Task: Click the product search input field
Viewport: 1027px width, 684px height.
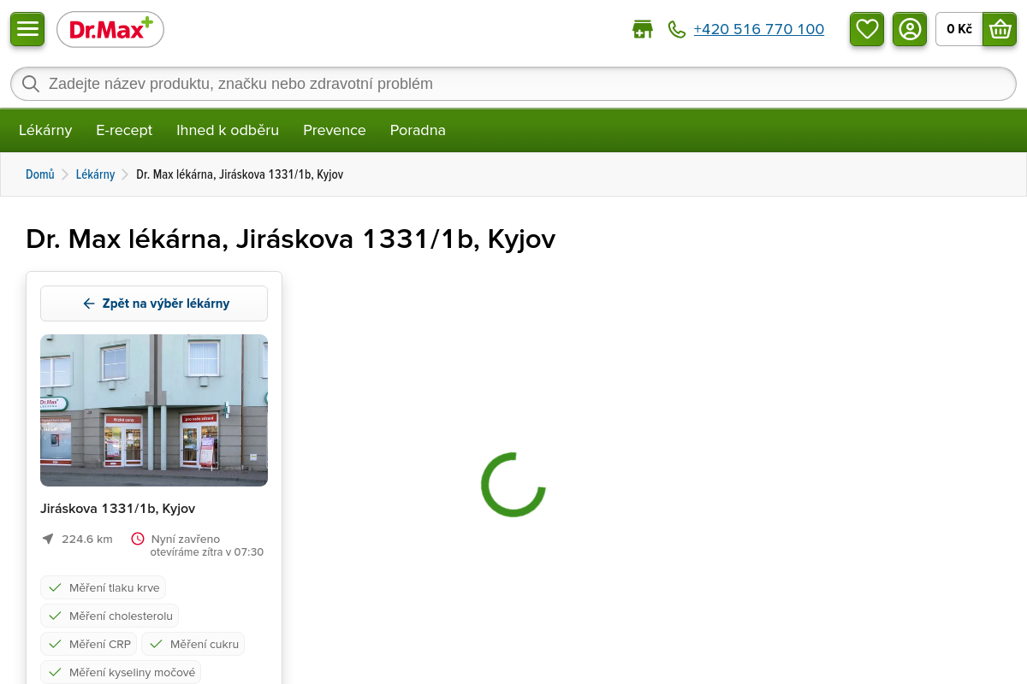Action: click(513, 84)
